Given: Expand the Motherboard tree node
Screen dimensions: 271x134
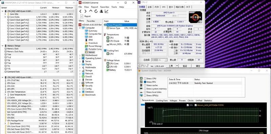Looking at the screenshot, I should 80,55.
